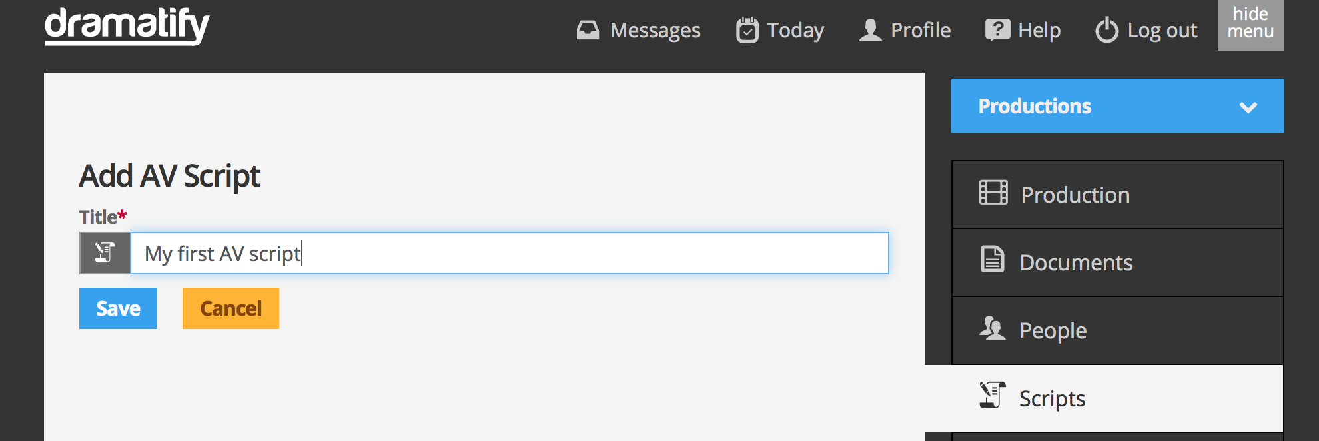This screenshot has height=441, width=1319.
Task: Select the Production film strip icon
Action: click(x=994, y=194)
